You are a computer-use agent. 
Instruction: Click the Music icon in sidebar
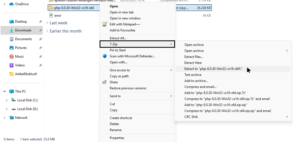click(x=12, y=56)
